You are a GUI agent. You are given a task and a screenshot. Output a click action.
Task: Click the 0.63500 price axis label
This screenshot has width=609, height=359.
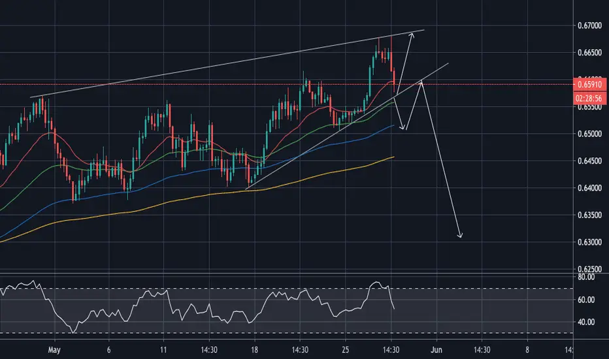click(589, 215)
